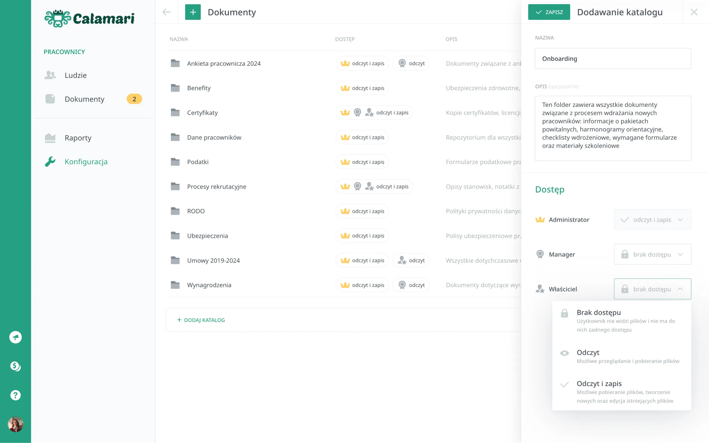
Task: Click the folder icon for Wynagrodzenia
Action: (175, 285)
